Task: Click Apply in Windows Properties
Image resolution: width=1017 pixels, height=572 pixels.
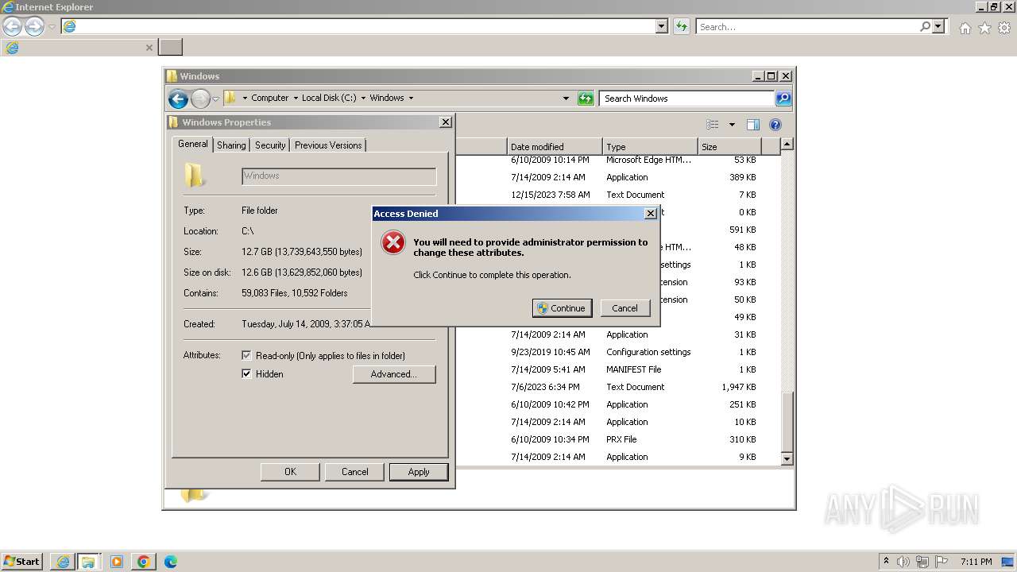Action: pyautogui.click(x=419, y=472)
